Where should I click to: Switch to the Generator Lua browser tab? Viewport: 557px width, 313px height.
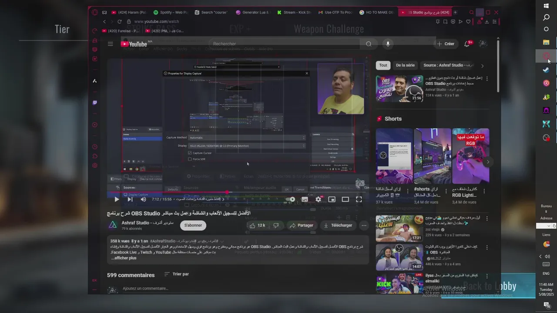click(x=252, y=12)
